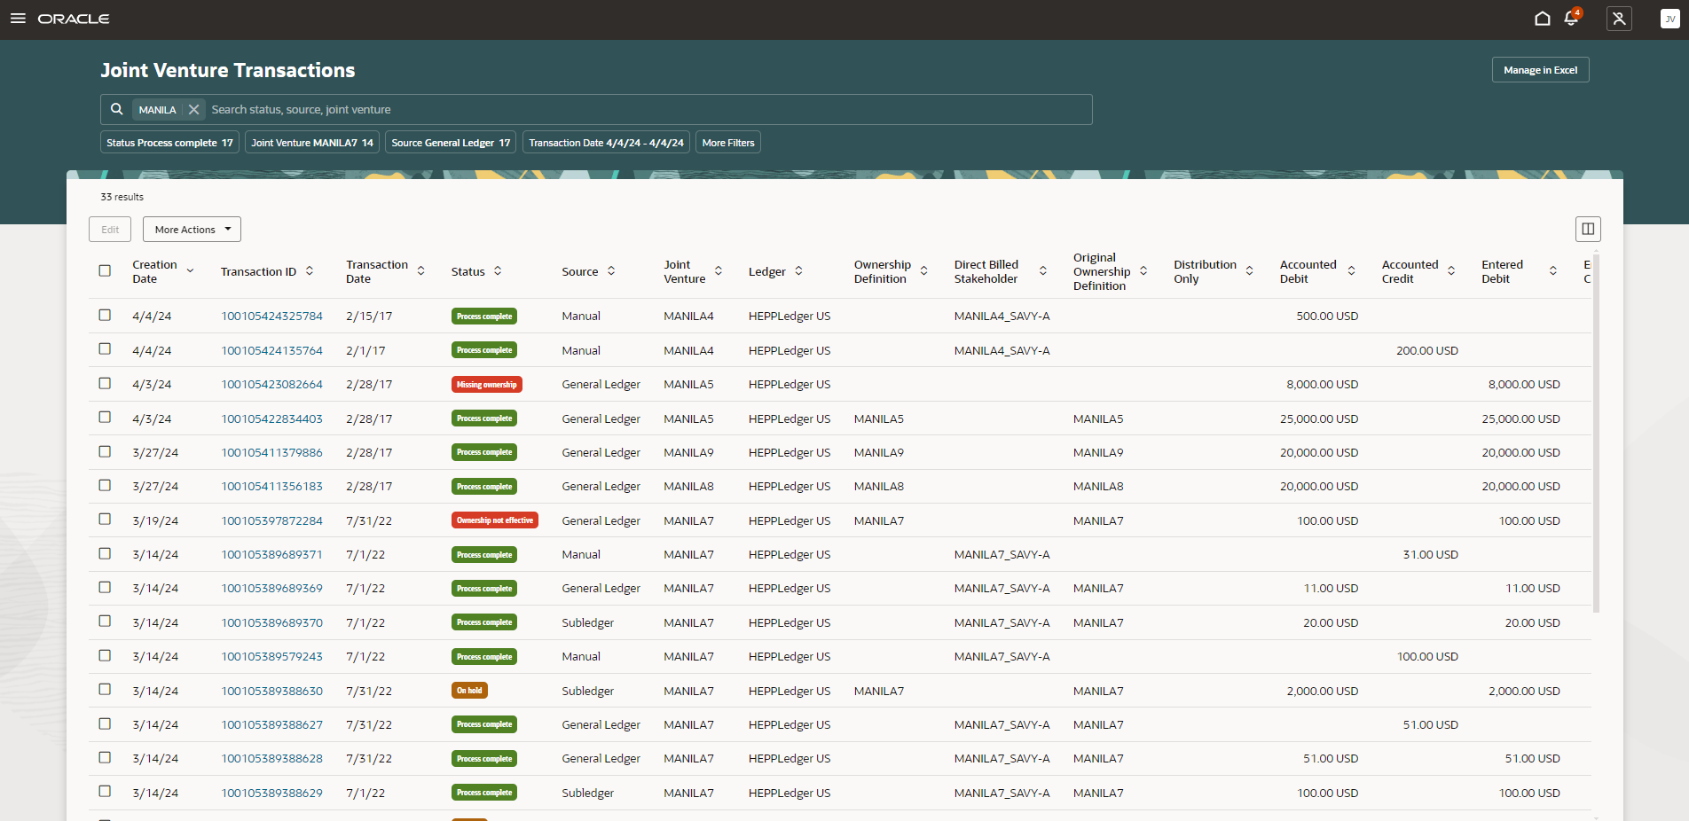Click the Ownership not effective badge

(494, 520)
